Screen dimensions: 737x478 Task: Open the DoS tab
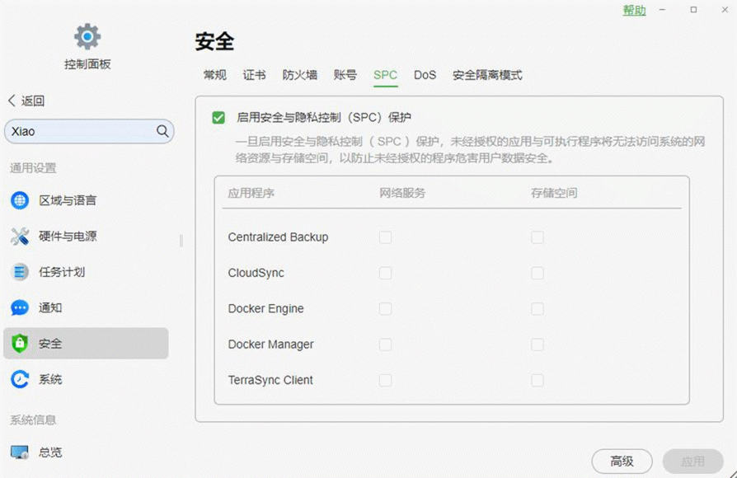click(x=425, y=75)
